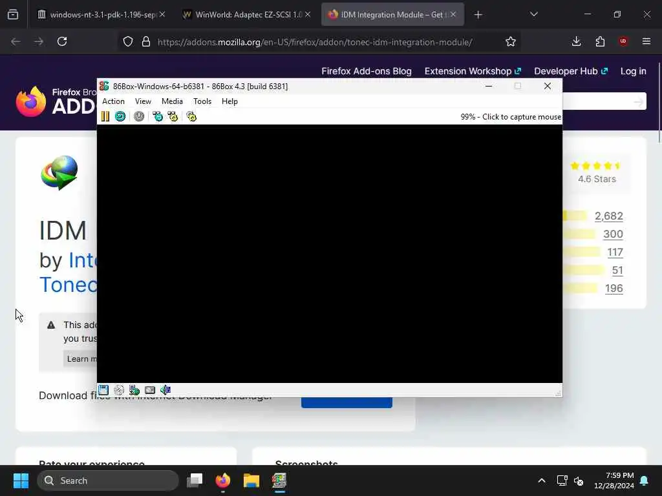The width and height of the screenshot is (662, 496).
Task: Expand the list all tabs chevron
Action: (533, 14)
